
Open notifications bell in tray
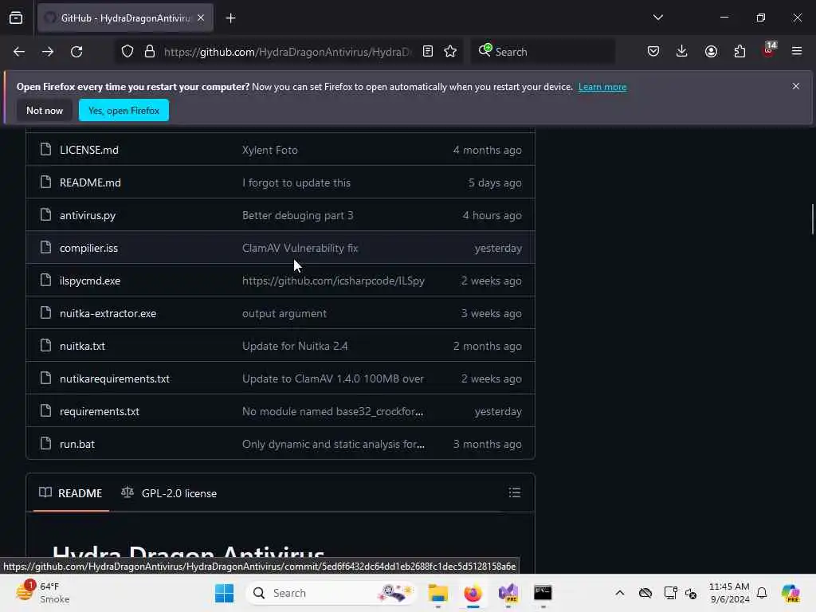click(762, 593)
